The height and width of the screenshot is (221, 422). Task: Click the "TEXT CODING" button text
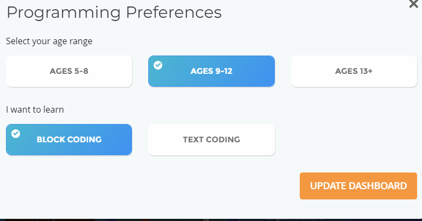tap(211, 140)
